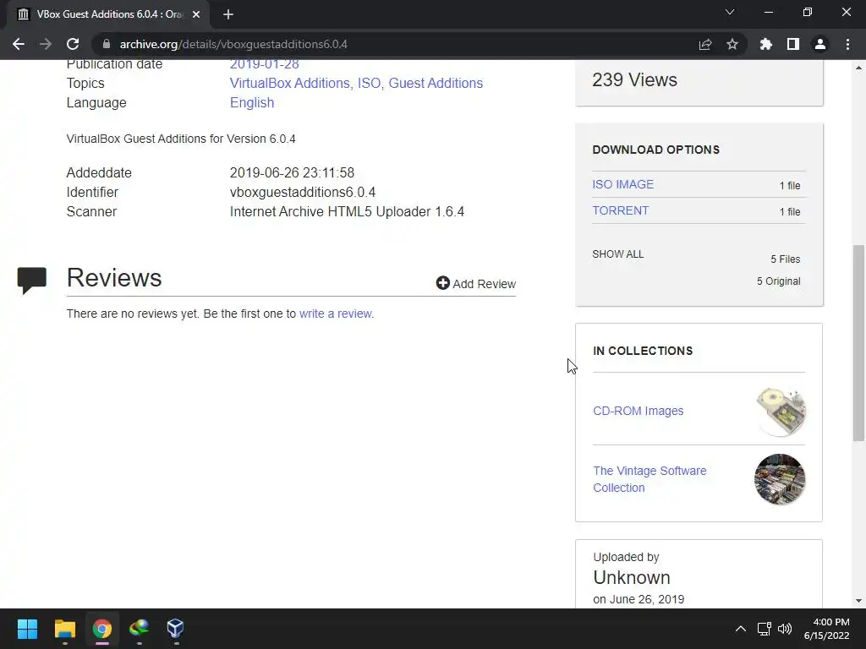Open the CD-ROM Images collection
This screenshot has height=649, width=866.
(638, 411)
